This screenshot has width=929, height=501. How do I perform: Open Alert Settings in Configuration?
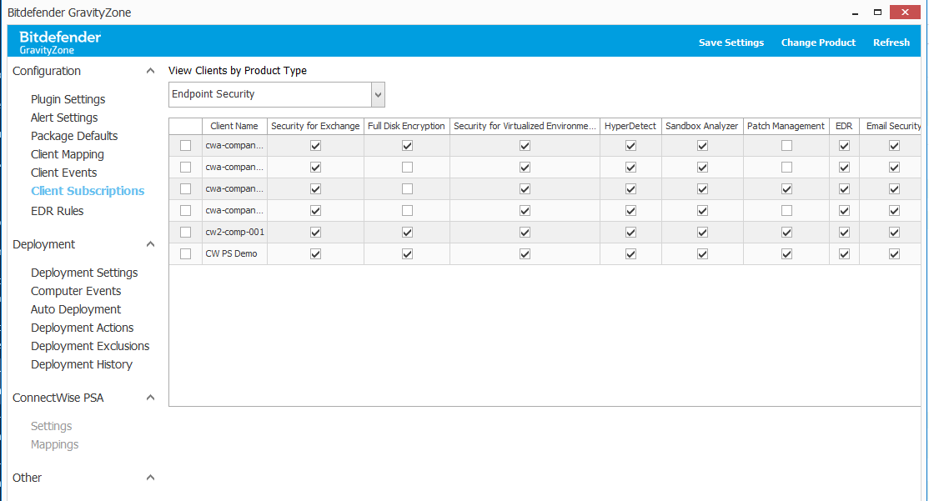[64, 117]
